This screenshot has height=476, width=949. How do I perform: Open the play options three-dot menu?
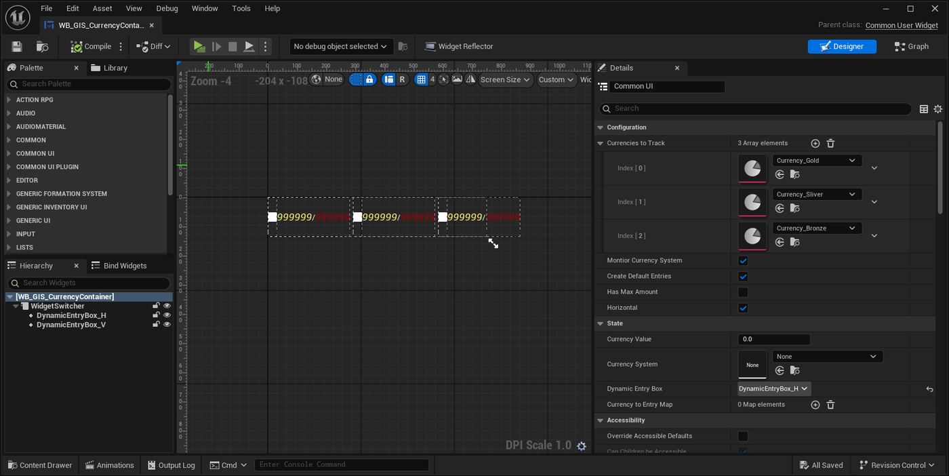click(x=266, y=47)
